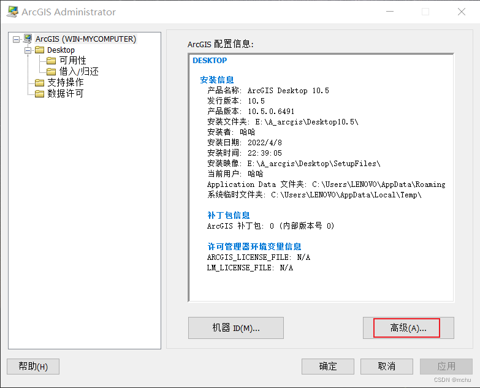The image size is (480, 388).
Task: Select the 借入/归还 tree item
Action: coord(78,72)
